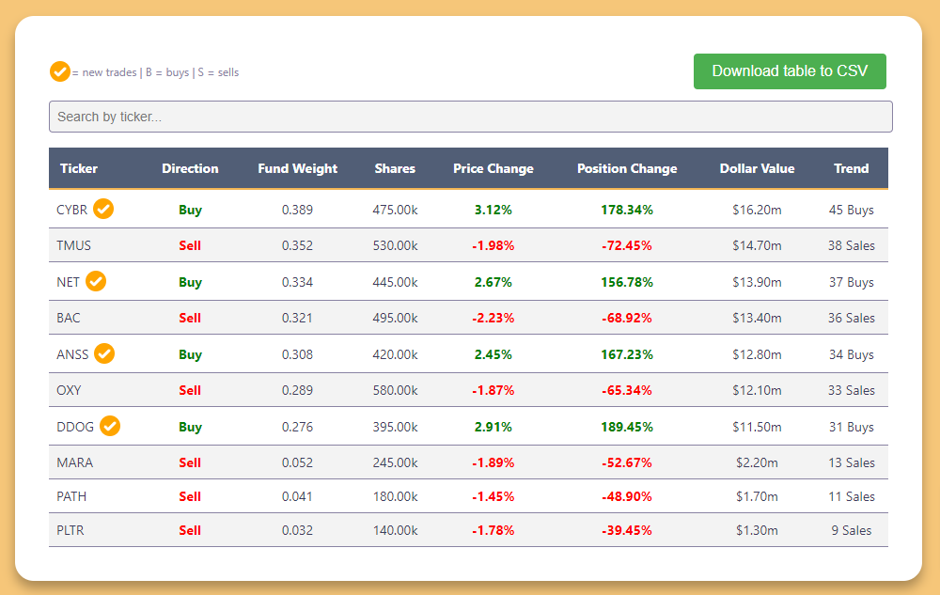Sort by the Shares column header
The width and height of the screenshot is (940, 595).
pos(395,168)
